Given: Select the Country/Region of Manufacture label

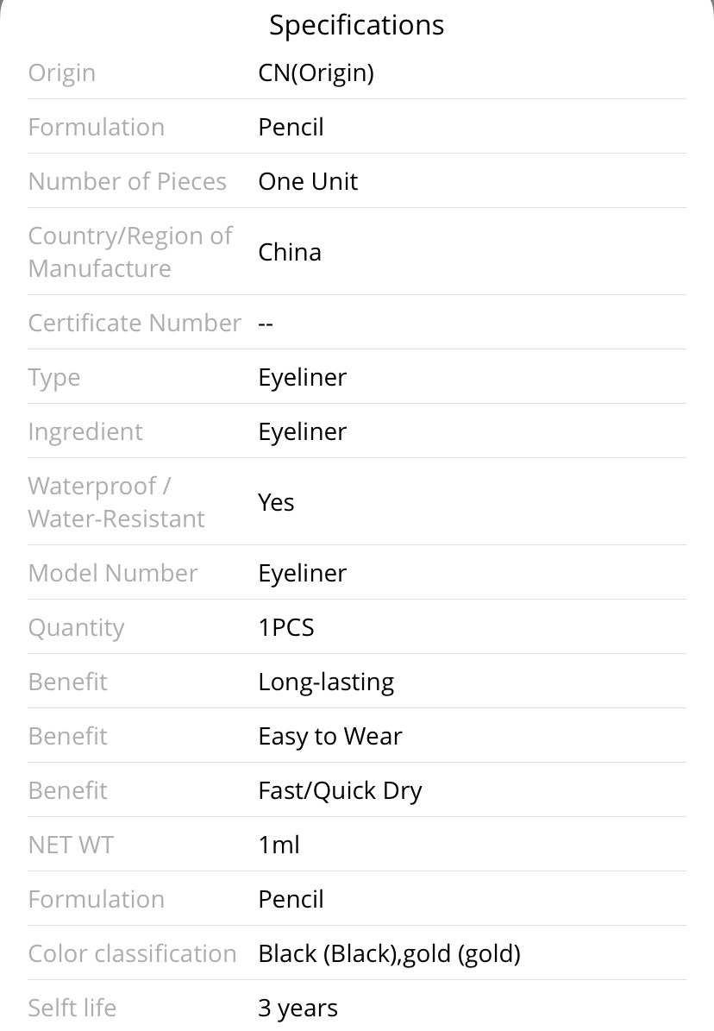Looking at the screenshot, I should tap(130, 252).
